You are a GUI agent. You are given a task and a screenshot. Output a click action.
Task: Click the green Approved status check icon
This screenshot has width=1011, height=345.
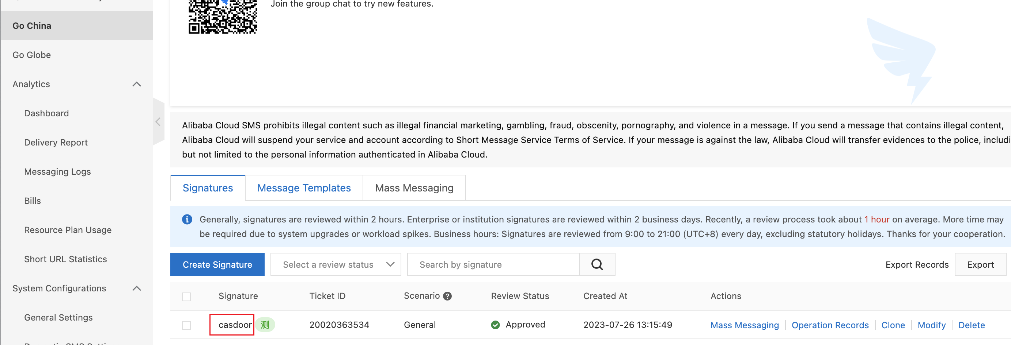click(x=495, y=325)
